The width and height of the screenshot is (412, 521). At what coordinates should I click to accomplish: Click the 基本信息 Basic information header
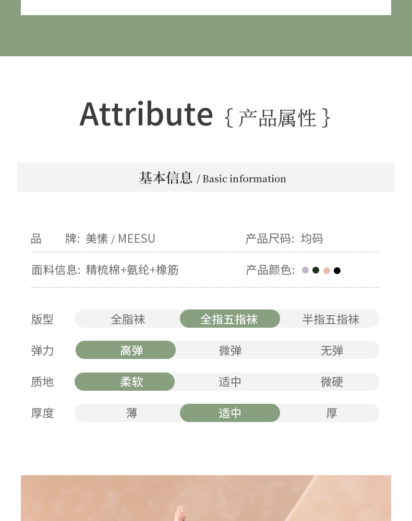coord(206,178)
